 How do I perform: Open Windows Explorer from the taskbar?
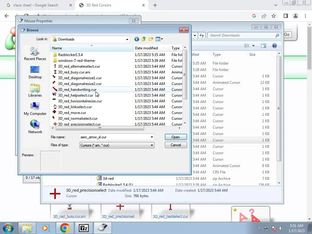tap(27, 228)
